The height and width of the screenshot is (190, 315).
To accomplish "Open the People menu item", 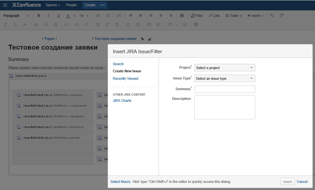I will click(71, 5).
